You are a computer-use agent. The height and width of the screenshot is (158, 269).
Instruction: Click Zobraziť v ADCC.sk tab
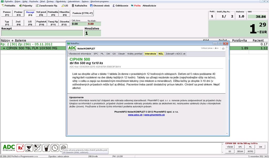point(175,54)
